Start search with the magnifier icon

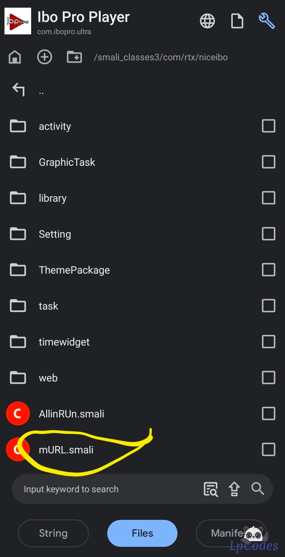tap(258, 489)
